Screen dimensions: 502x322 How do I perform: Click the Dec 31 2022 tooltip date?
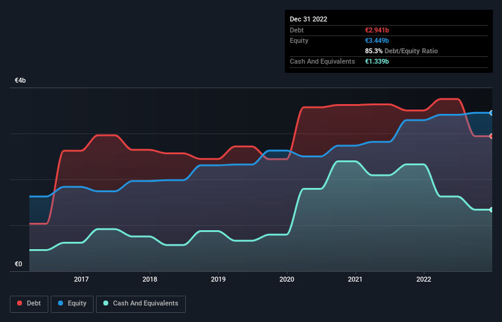309,19
